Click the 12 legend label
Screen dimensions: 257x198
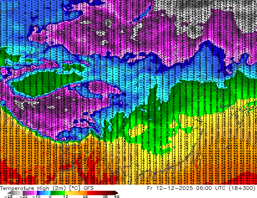click(x=66, y=196)
